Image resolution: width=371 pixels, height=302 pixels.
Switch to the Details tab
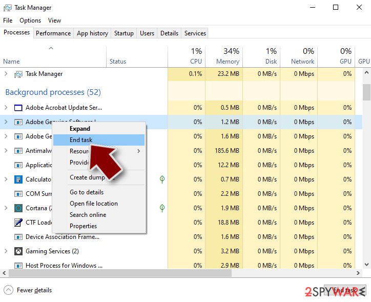[x=169, y=33]
